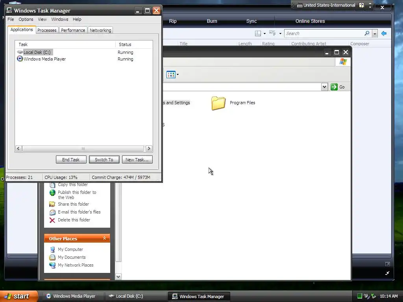Screen dimensions: 403x302
Task: Click Copy this folder link
Action: 73,184
